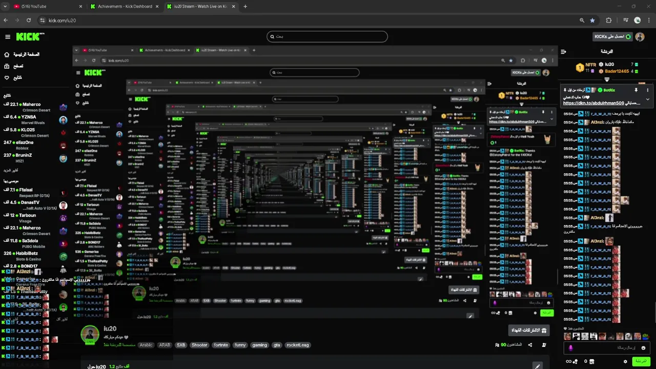The image size is (656, 369).
Task: Open HabibiBetz Slots & Casino channel
Action: (36, 256)
